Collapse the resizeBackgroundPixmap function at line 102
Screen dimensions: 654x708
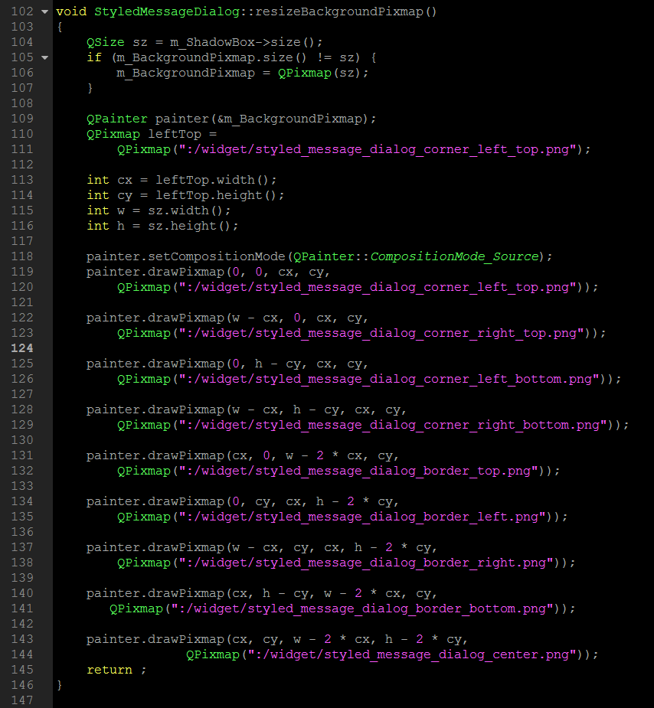(43, 12)
